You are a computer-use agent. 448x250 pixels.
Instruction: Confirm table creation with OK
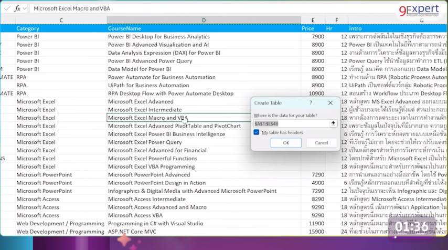pos(286,143)
